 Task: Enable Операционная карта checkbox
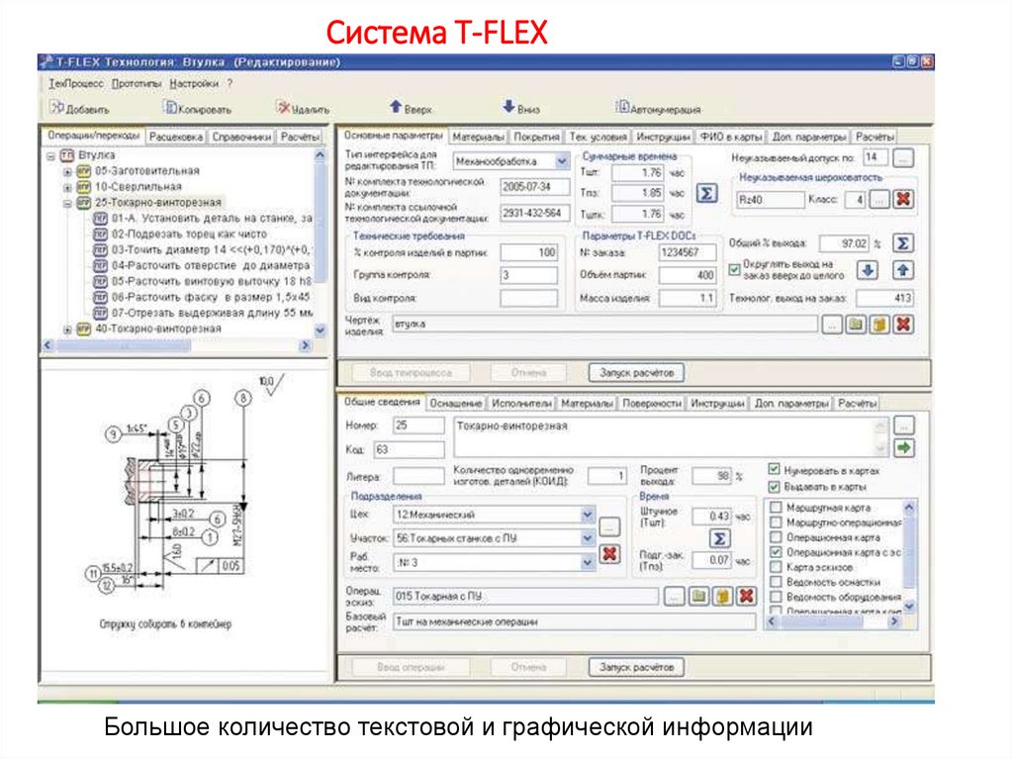[x=777, y=537]
